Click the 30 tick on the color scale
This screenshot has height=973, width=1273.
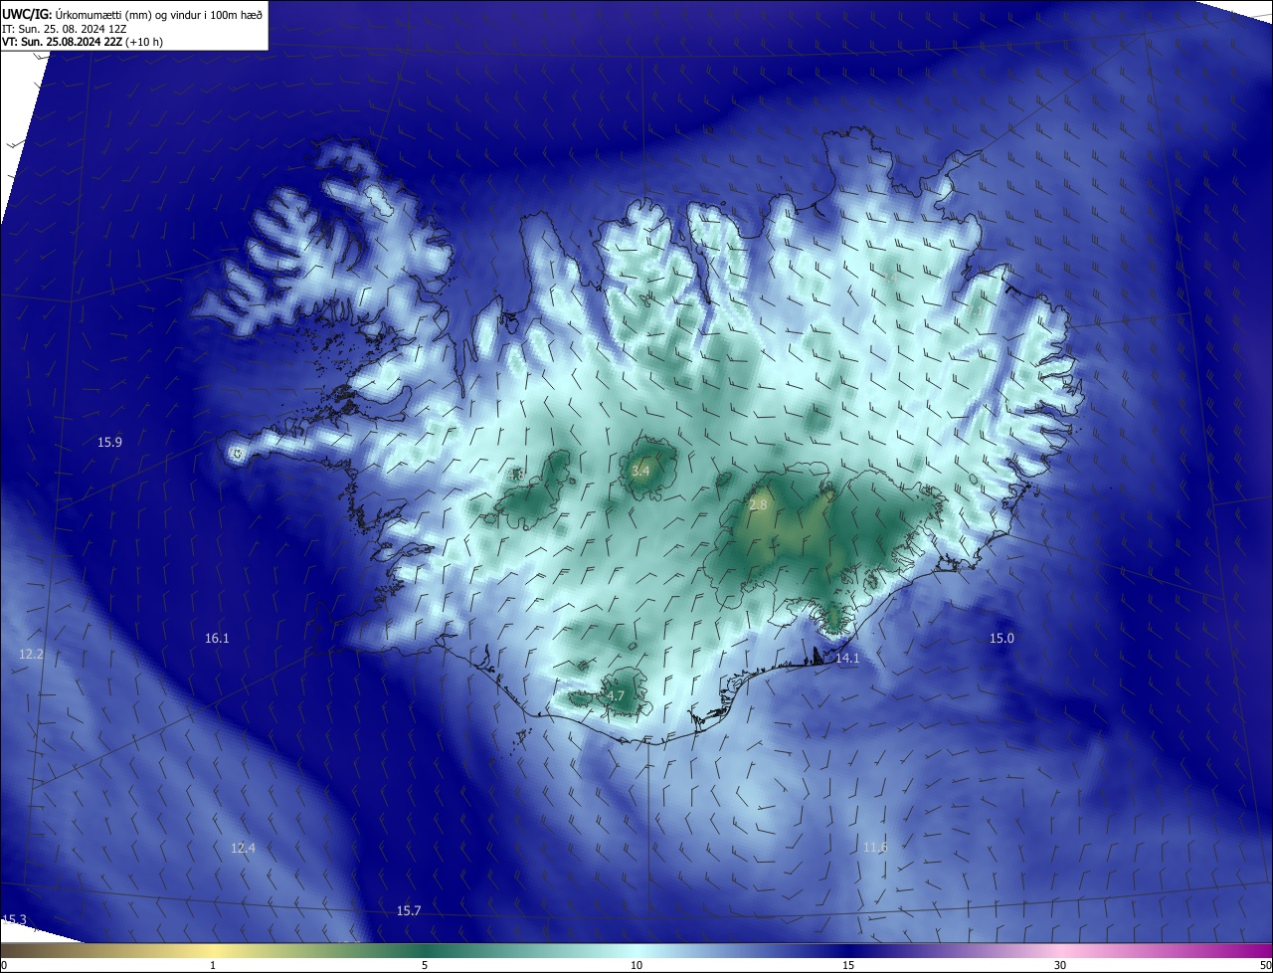point(1060,965)
